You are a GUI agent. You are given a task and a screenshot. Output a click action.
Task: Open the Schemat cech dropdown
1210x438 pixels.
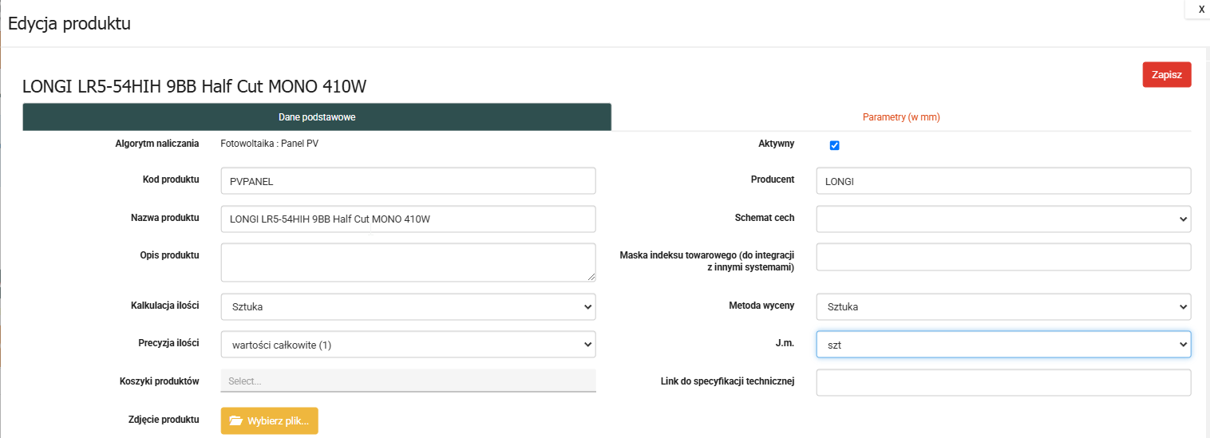click(x=1003, y=219)
